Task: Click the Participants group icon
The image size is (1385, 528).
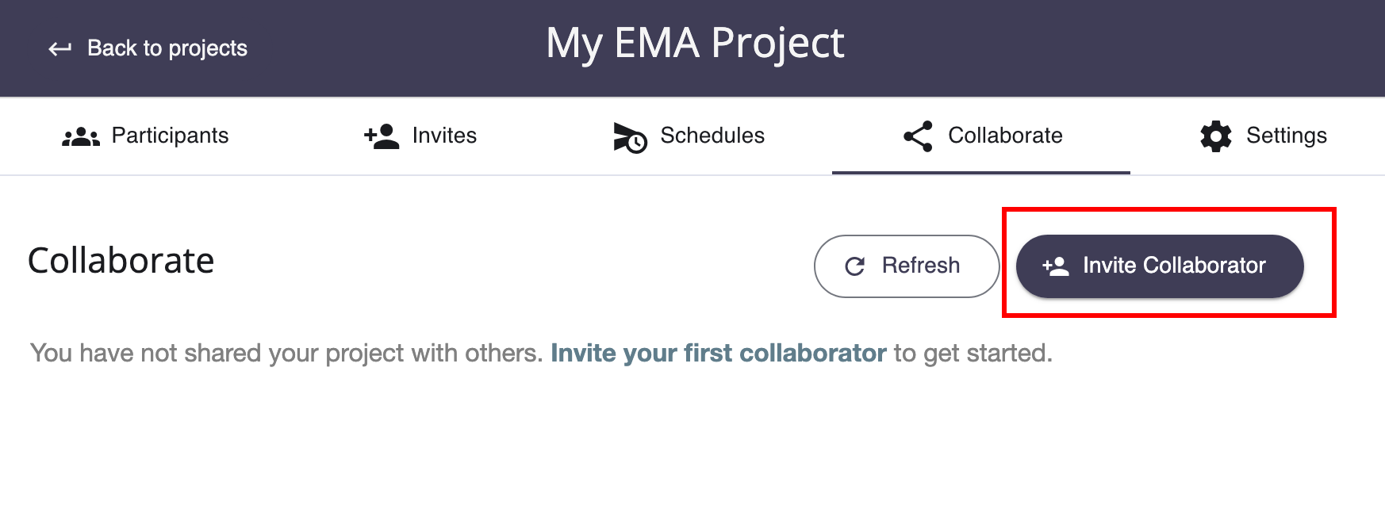Action: [81, 136]
